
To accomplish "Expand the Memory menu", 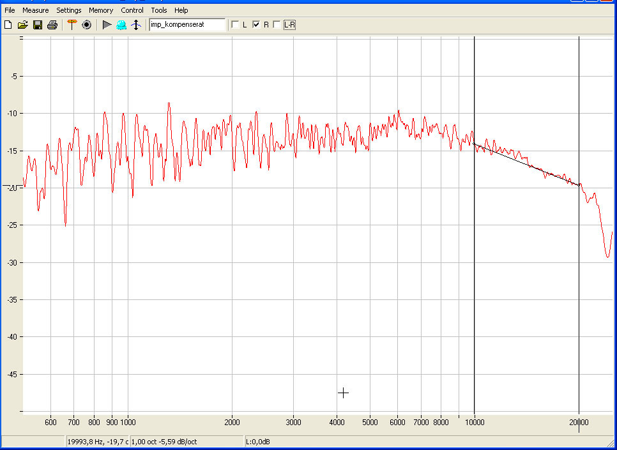I will 101,10.
